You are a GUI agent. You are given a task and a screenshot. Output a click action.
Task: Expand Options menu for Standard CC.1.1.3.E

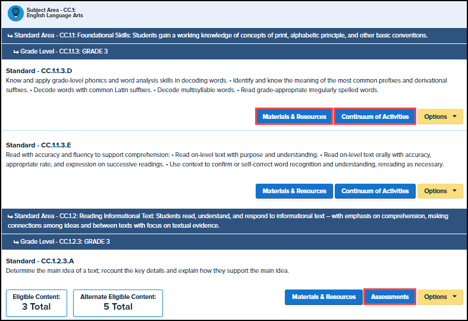tap(439, 191)
